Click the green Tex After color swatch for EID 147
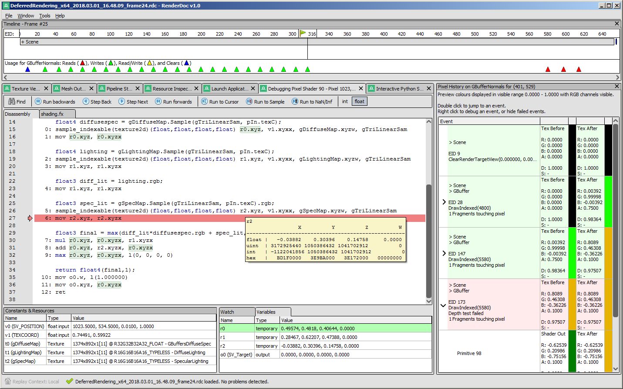Viewport: 623px width, 389px height. tap(571, 253)
